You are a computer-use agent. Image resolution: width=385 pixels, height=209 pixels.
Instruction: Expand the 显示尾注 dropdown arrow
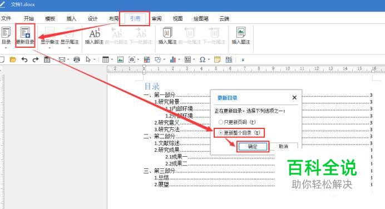pyautogui.click(x=70, y=48)
